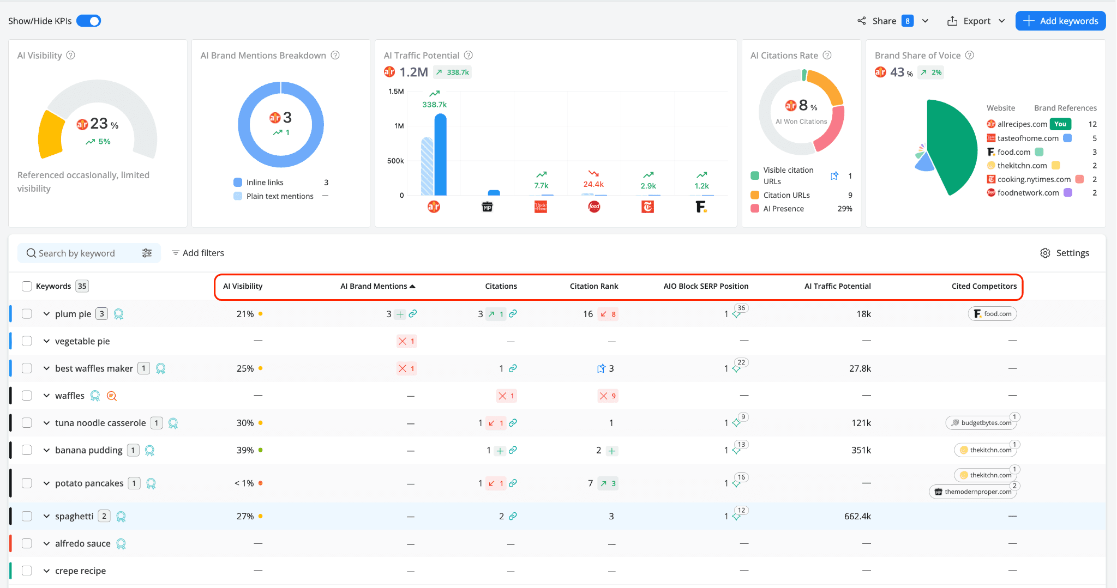Open the Share dropdown chevron
Viewport: 1117px width, 588px height.
[926, 21]
